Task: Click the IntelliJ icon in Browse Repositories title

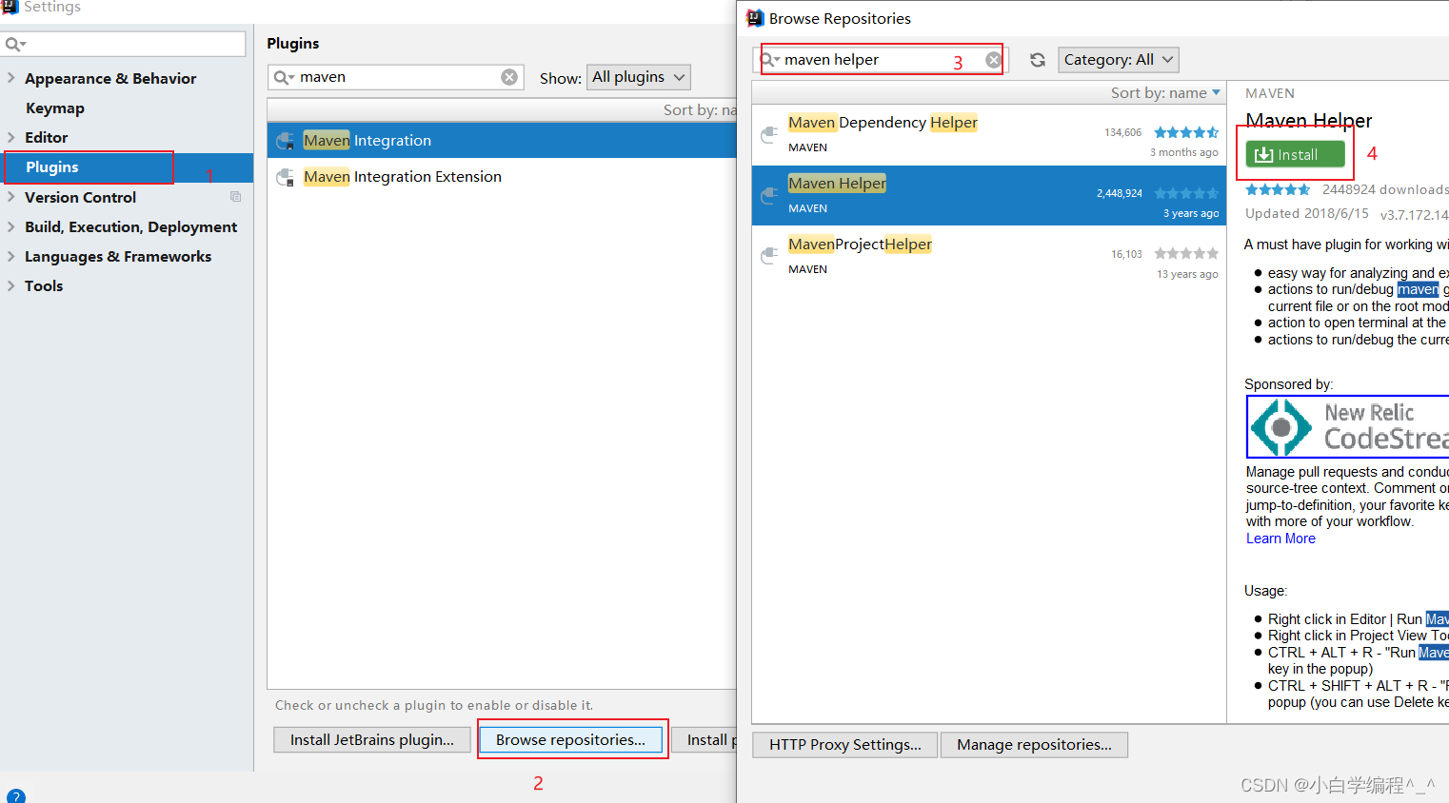Action: 755,18
